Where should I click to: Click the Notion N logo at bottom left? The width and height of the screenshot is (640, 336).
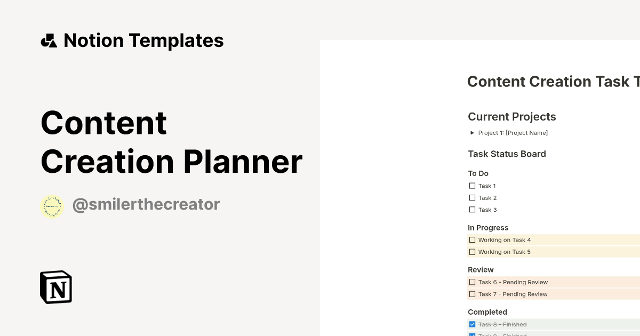pos(55,287)
